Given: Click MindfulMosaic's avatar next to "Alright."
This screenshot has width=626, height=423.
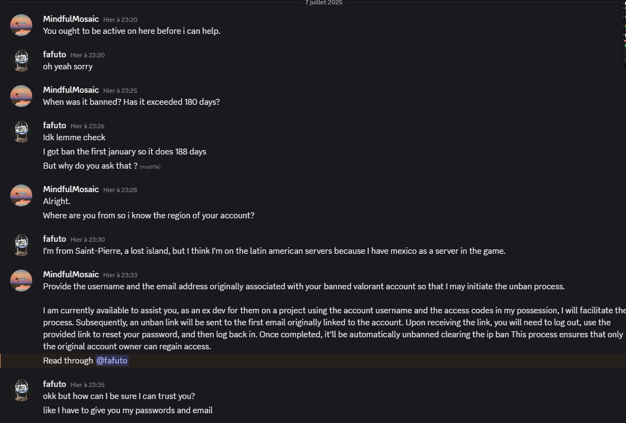Looking at the screenshot, I should tap(21, 195).
